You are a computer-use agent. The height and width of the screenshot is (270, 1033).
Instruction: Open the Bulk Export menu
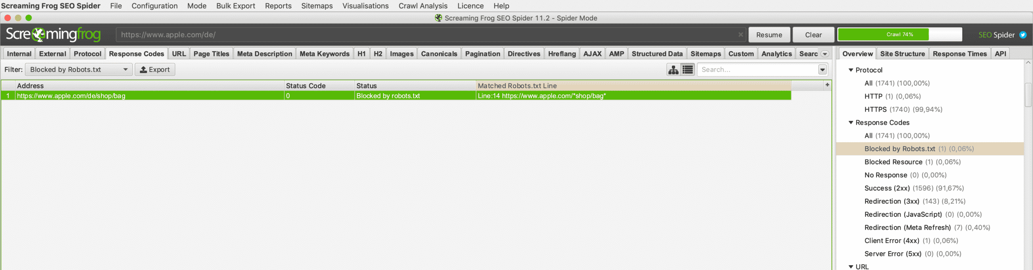236,6
